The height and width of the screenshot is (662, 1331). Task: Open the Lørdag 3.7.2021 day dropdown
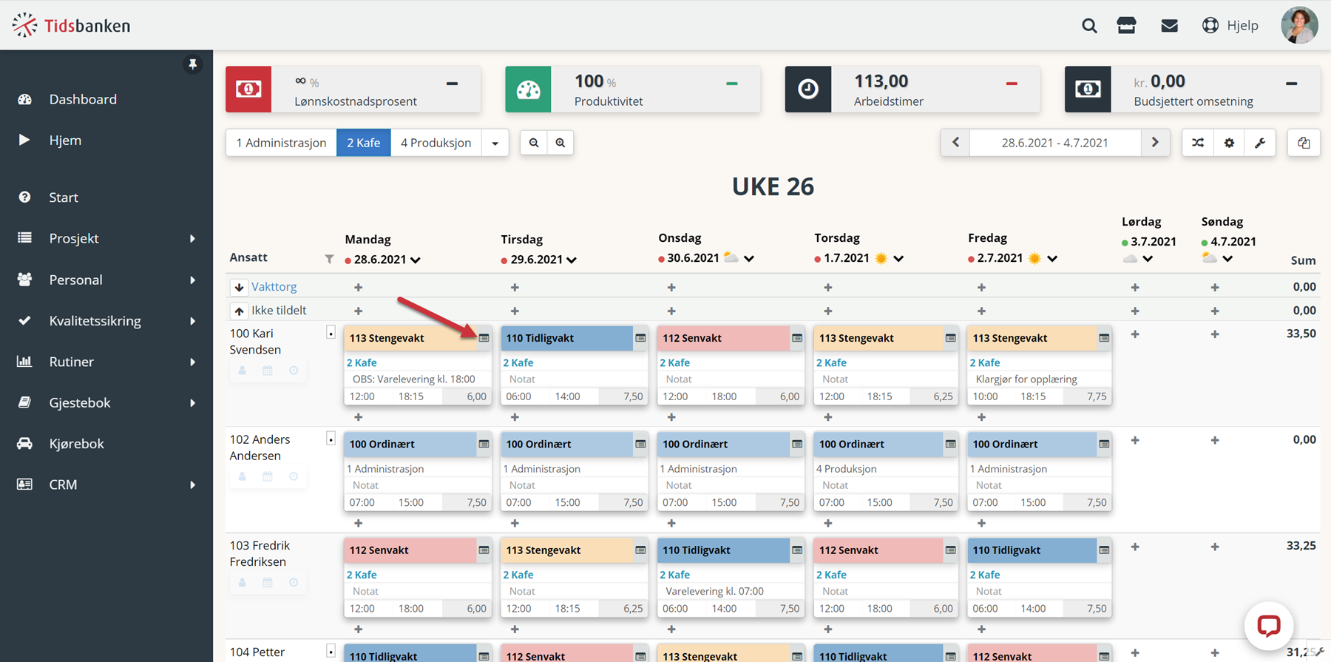(1148, 259)
